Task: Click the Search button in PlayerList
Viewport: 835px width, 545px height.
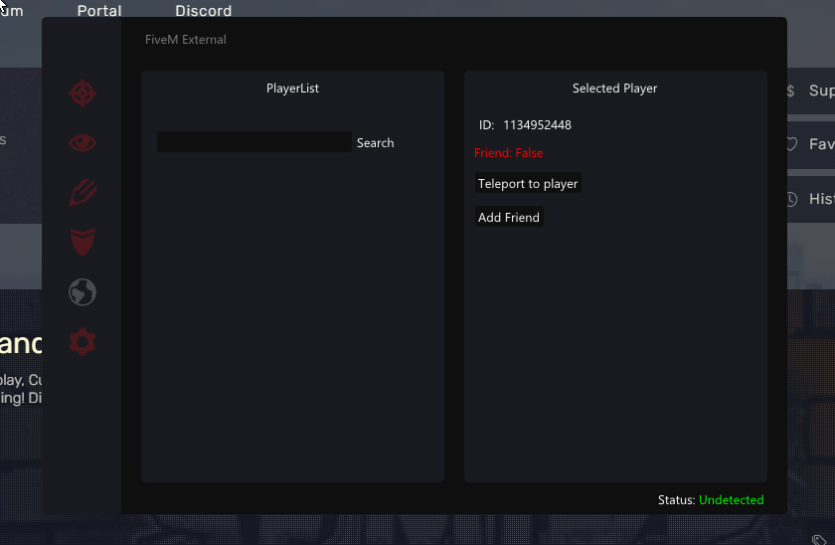Action: [x=376, y=143]
